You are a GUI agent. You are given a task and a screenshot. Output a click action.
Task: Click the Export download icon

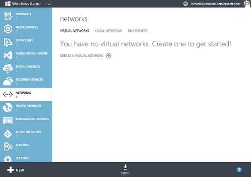125,167
